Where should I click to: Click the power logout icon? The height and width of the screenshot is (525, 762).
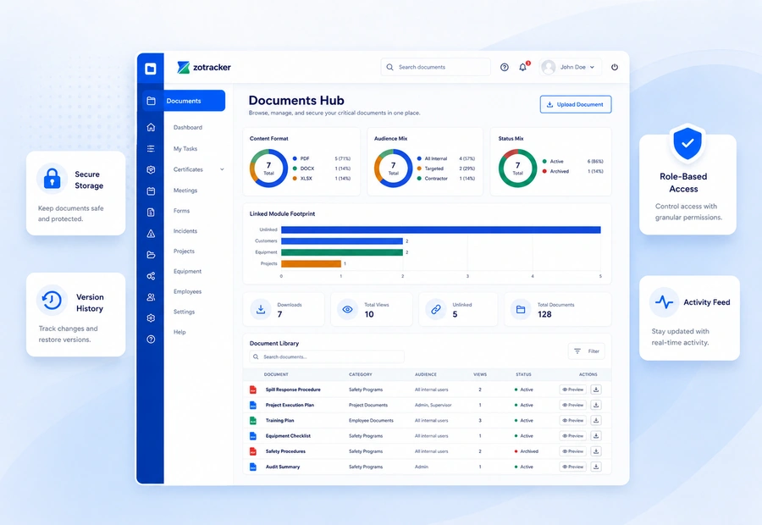pyautogui.click(x=615, y=67)
